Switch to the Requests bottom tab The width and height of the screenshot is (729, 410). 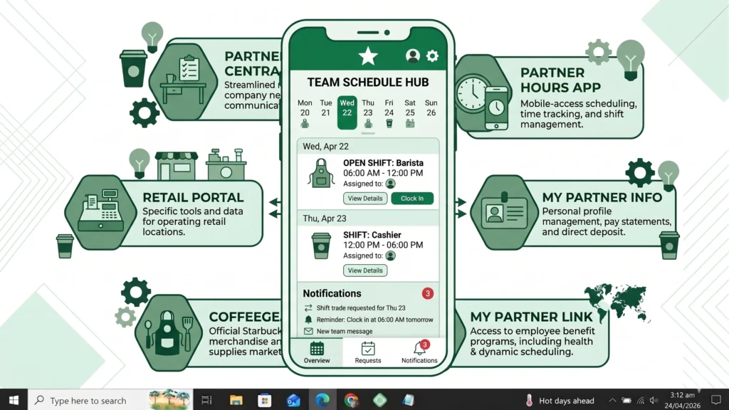point(368,352)
